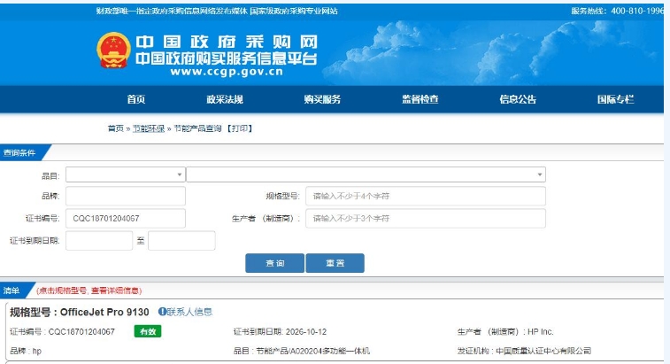
Task: Click the national emblem logo
Action: pyautogui.click(x=113, y=50)
